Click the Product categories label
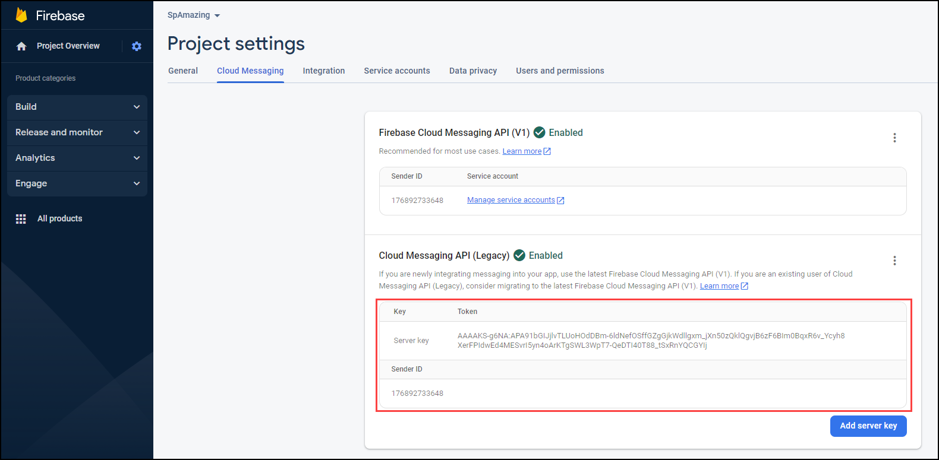The image size is (939, 460). (x=45, y=78)
